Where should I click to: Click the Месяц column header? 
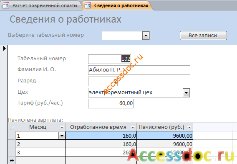(x=40, y=127)
